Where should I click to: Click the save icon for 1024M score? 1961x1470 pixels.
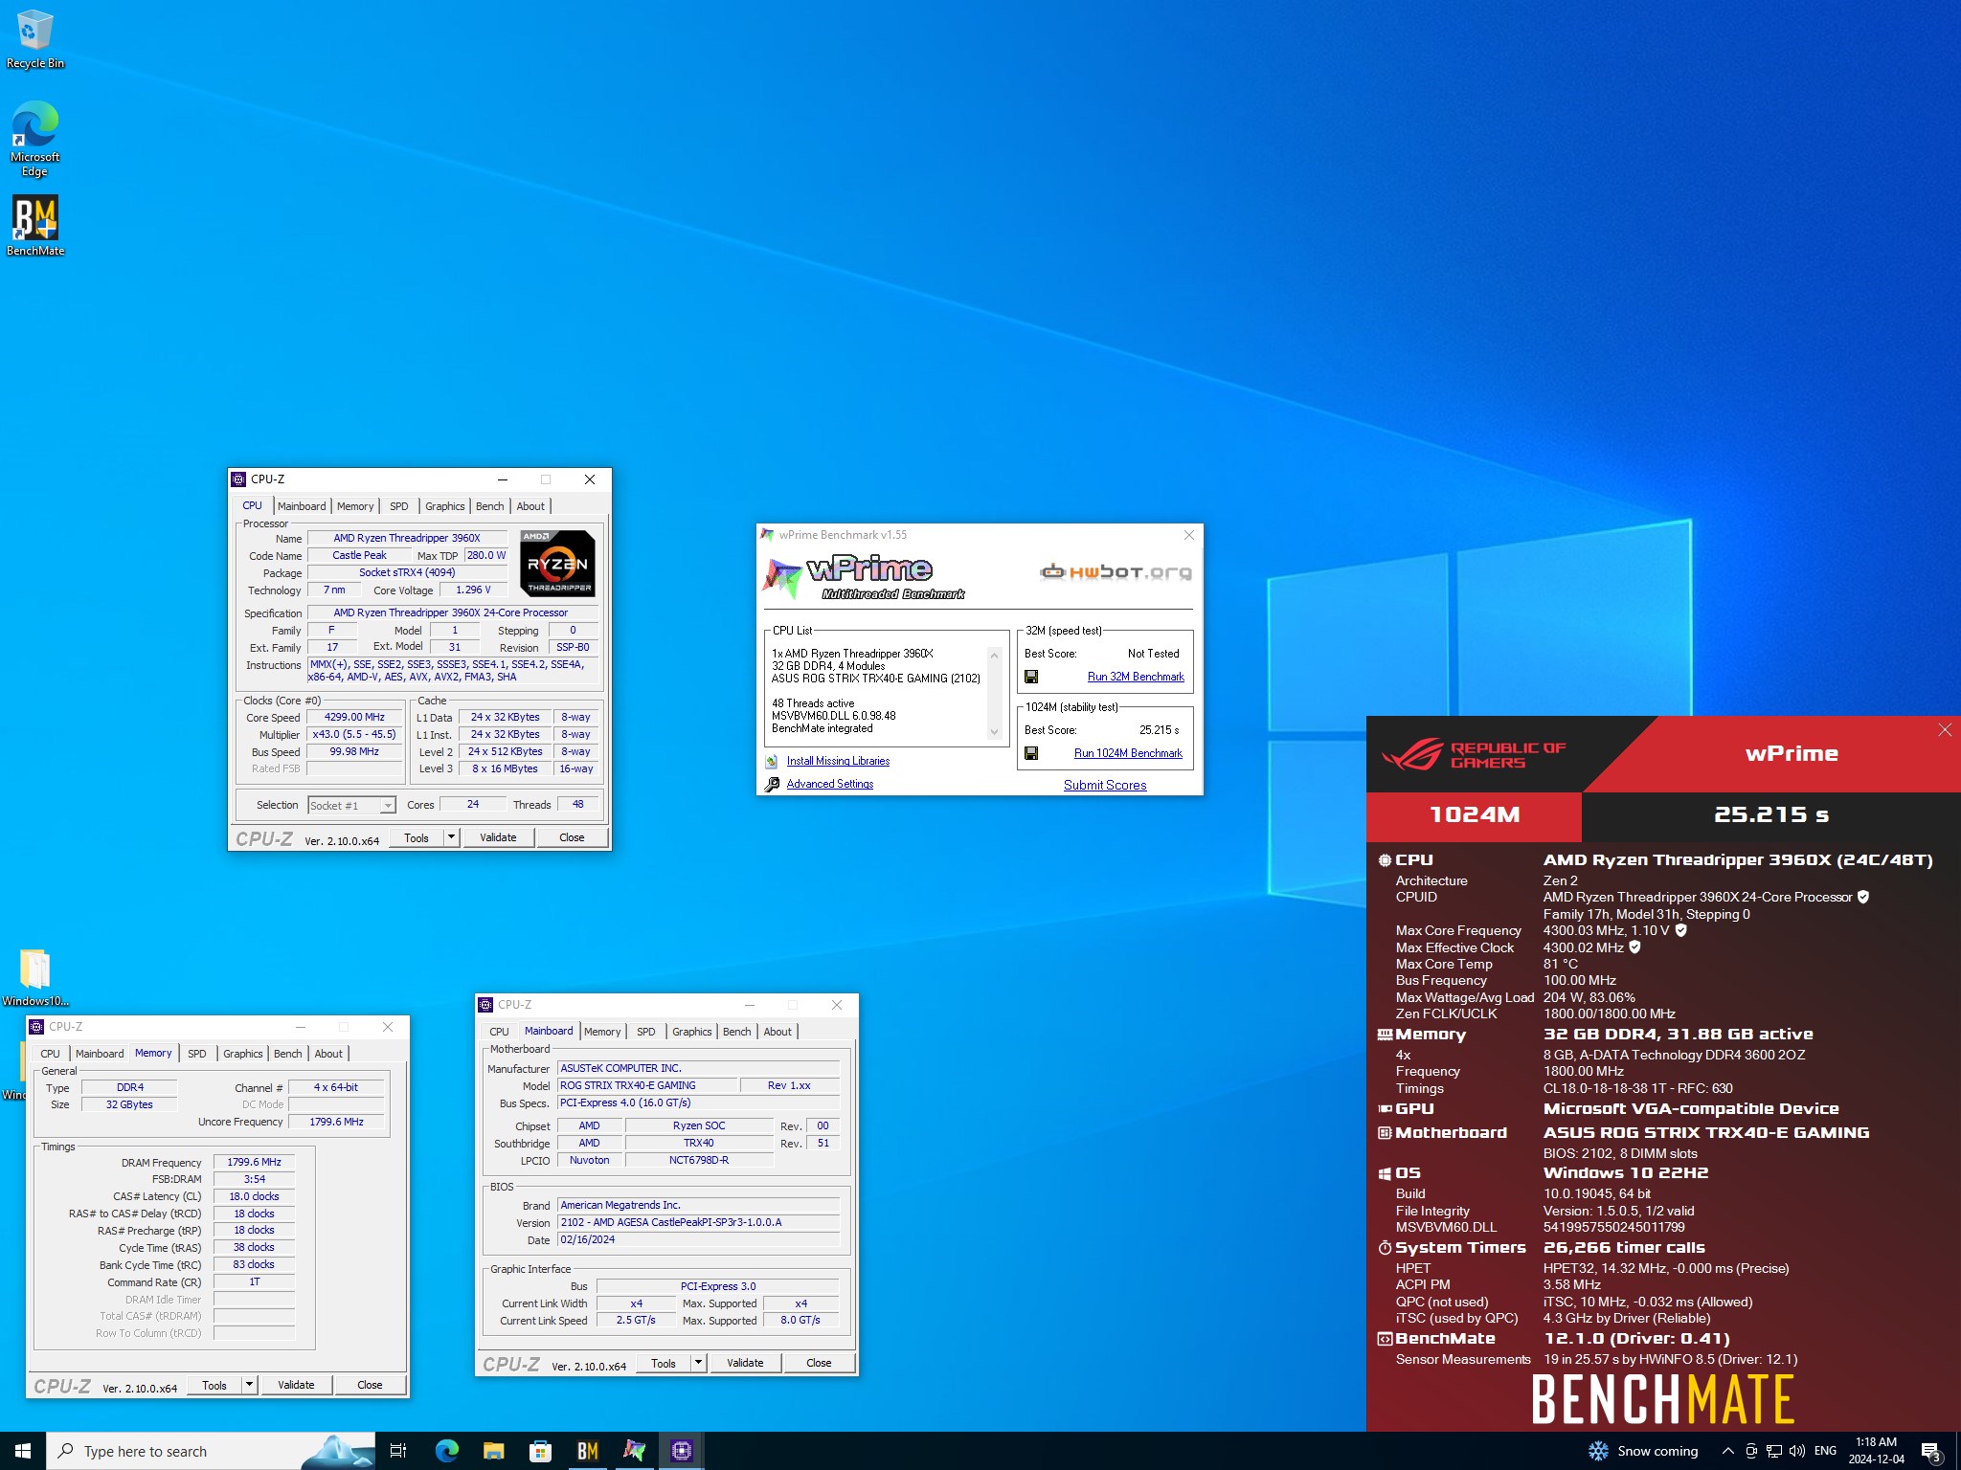pyautogui.click(x=1031, y=753)
